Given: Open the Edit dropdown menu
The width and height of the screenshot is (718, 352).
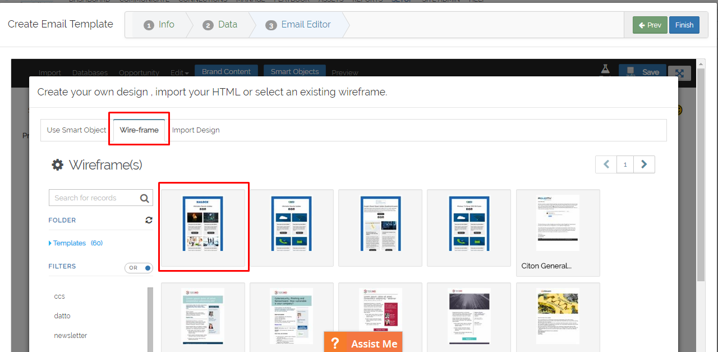Looking at the screenshot, I should tap(179, 72).
